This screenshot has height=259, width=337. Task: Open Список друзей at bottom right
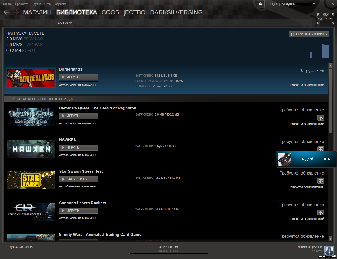tap(310, 247)
